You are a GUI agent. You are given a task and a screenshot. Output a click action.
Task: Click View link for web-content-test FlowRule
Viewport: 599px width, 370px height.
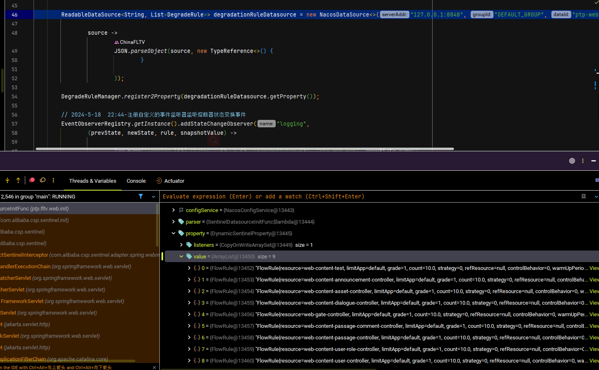[594, 268]
